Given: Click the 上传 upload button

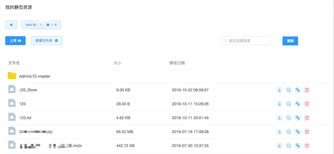Looking at the screenshot, I should pyautogui.click(x=15, y=41).
